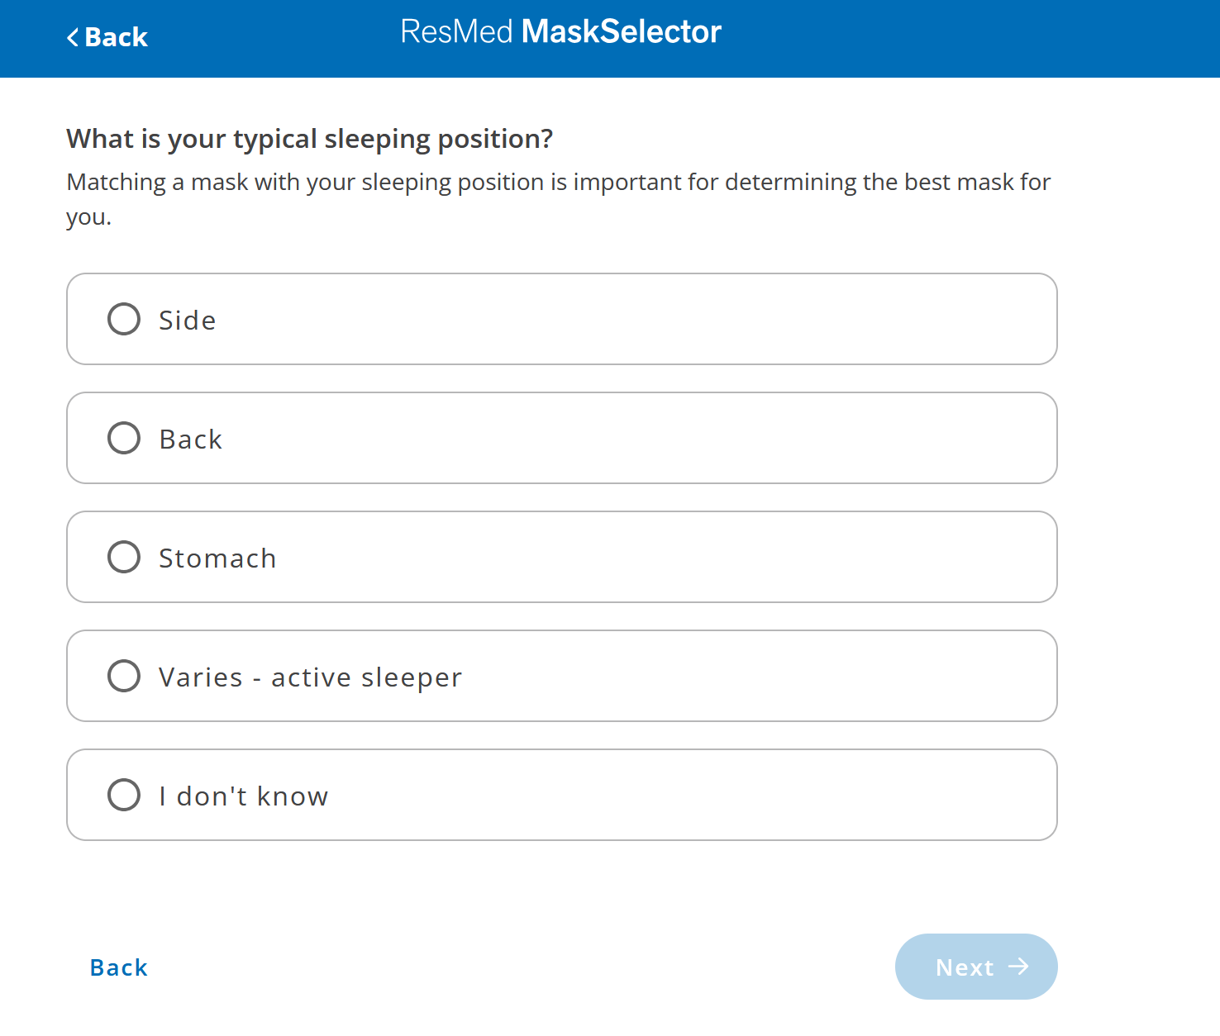Click the Varies - active sleeper card

[x=562, y=676]
